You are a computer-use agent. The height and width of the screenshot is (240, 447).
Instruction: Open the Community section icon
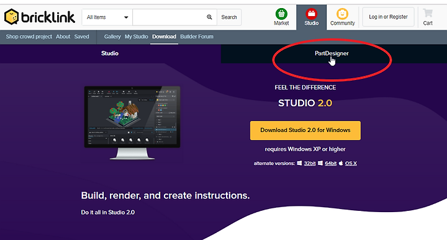tap(342, 17)
